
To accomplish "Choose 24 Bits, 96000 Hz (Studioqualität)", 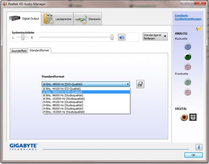I will [x=86, y=109].
